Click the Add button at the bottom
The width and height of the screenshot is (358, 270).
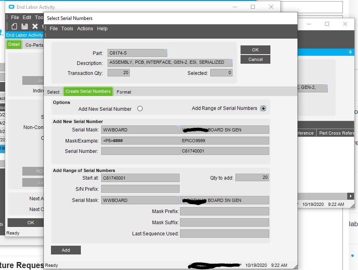65,250
